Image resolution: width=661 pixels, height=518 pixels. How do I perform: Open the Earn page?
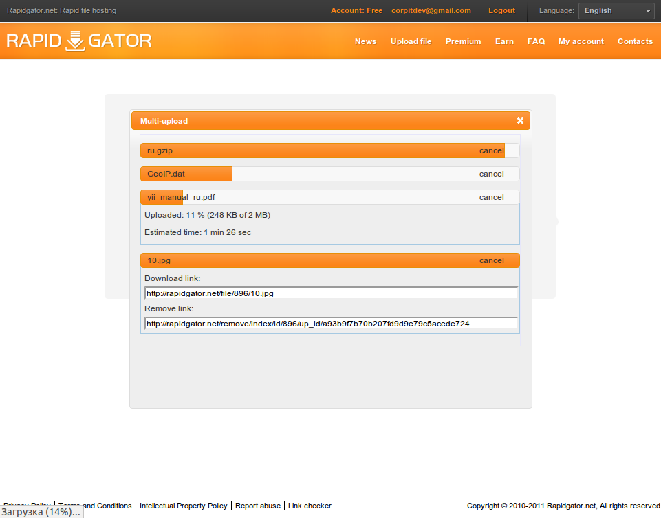(504, 41)
